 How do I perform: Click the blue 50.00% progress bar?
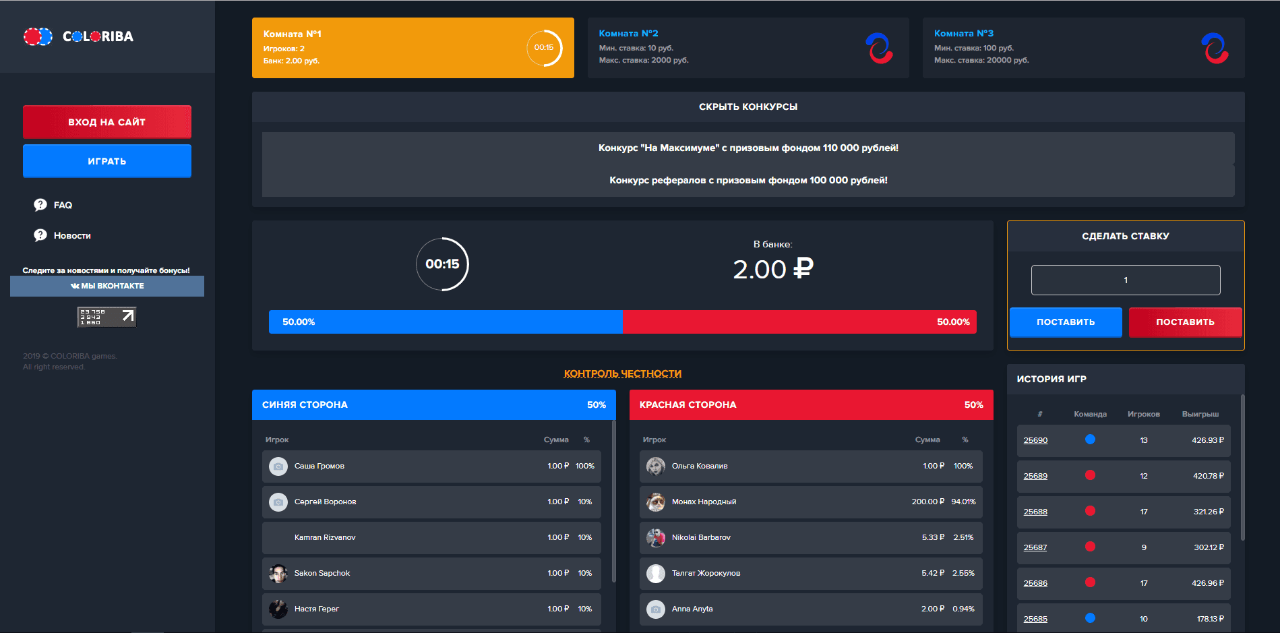pyautogui.click(x=445, y=322)
